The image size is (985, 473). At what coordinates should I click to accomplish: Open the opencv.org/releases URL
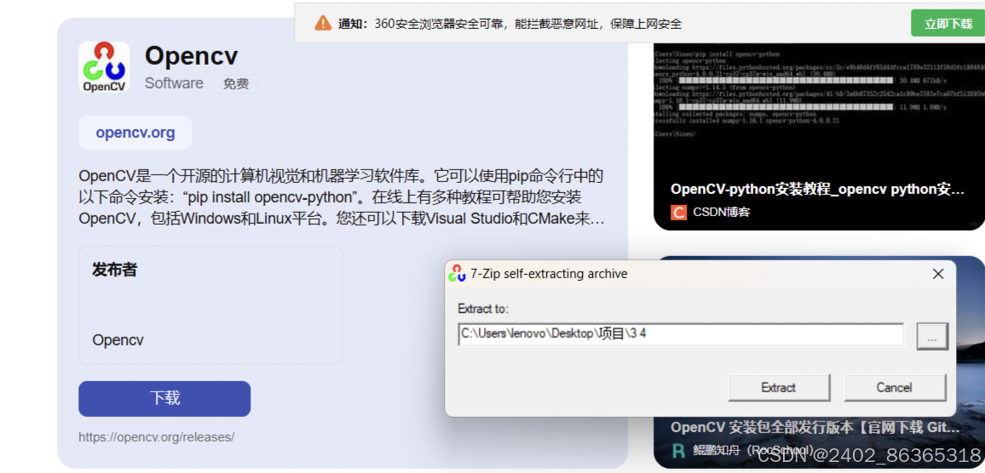click(x=157, y=437)
